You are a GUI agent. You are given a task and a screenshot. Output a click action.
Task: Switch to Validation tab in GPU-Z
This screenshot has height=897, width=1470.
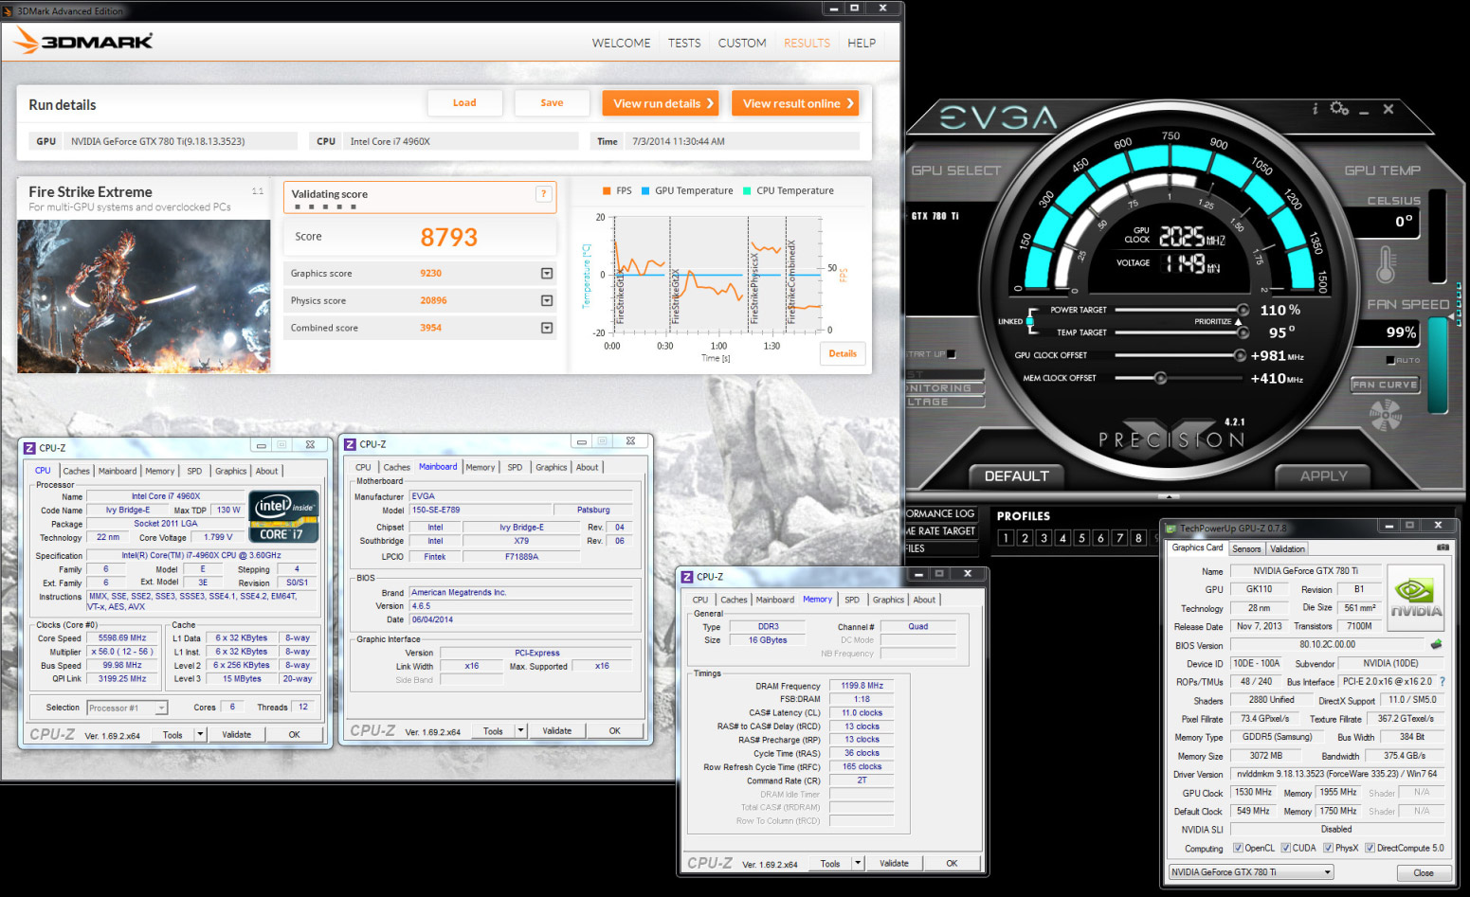[1287, 548]
